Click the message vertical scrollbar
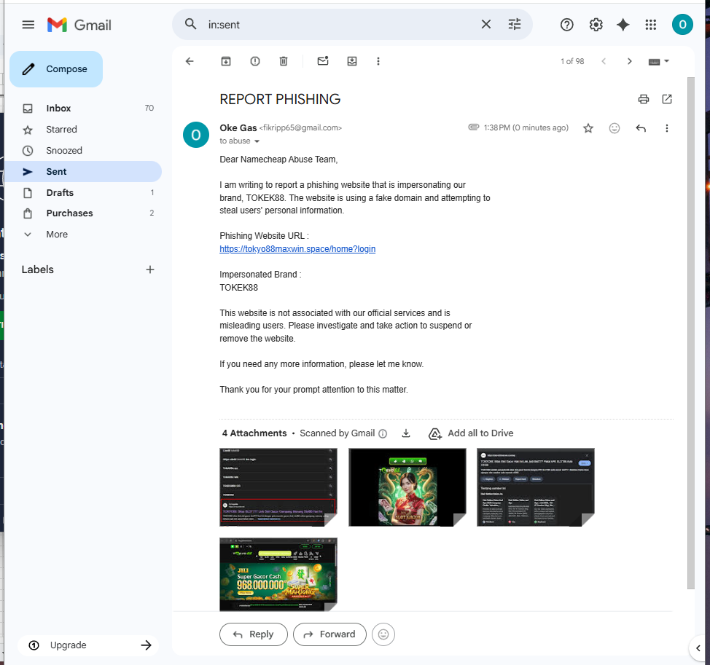Image resolution: width=710 pixels, height=665 pixels. (x=690, y=333)
